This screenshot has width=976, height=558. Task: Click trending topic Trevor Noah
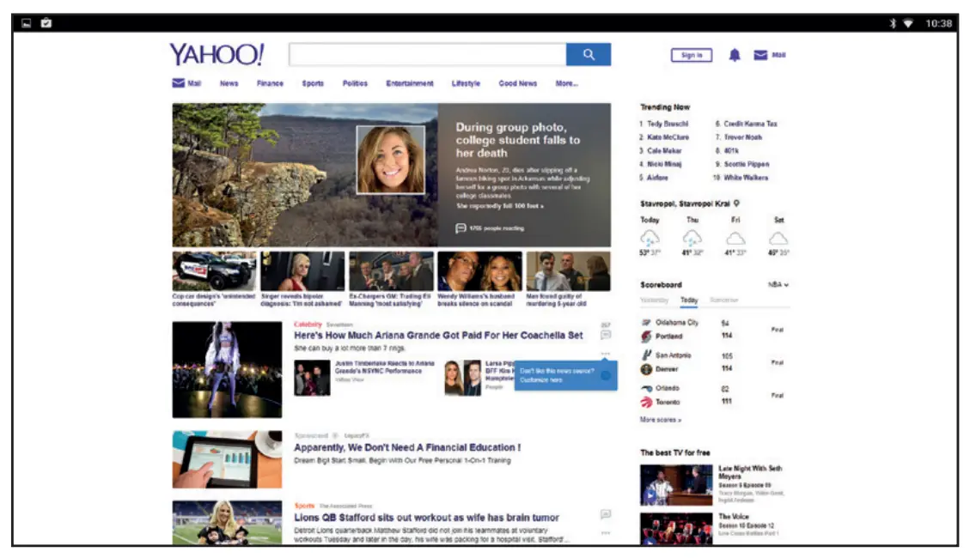tap(742, 137)
